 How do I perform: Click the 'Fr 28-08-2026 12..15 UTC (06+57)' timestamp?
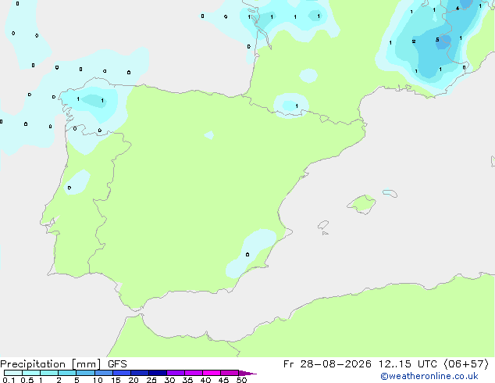point(386,364)
